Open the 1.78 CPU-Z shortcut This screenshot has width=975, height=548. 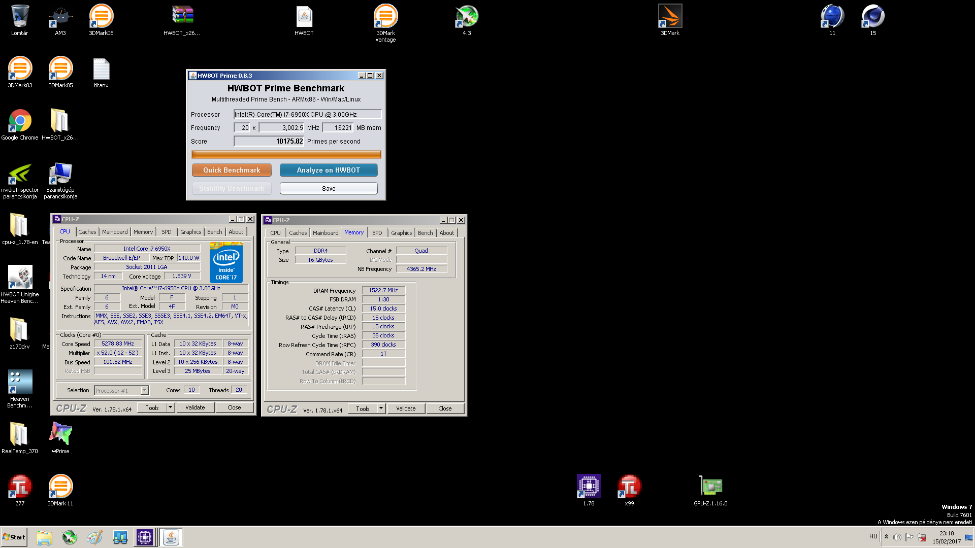coord(589,491)
